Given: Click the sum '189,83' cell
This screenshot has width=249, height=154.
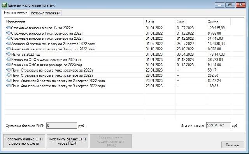Looking at the screenshot, I should (213, 86).
